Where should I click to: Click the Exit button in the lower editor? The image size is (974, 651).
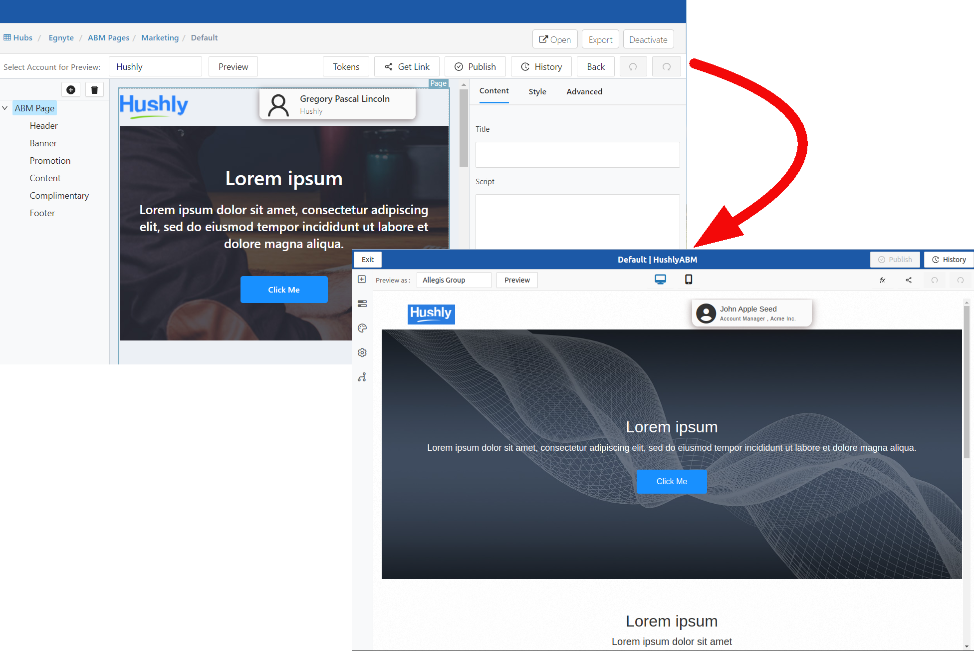click(368, 260)
